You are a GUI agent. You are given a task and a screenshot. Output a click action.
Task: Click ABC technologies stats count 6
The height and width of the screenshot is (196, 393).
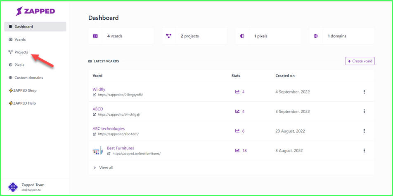[x=244, y=131]
